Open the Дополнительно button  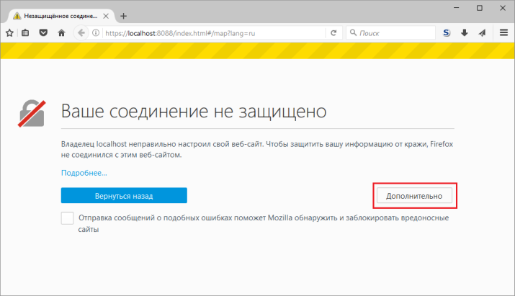(414, 196)
